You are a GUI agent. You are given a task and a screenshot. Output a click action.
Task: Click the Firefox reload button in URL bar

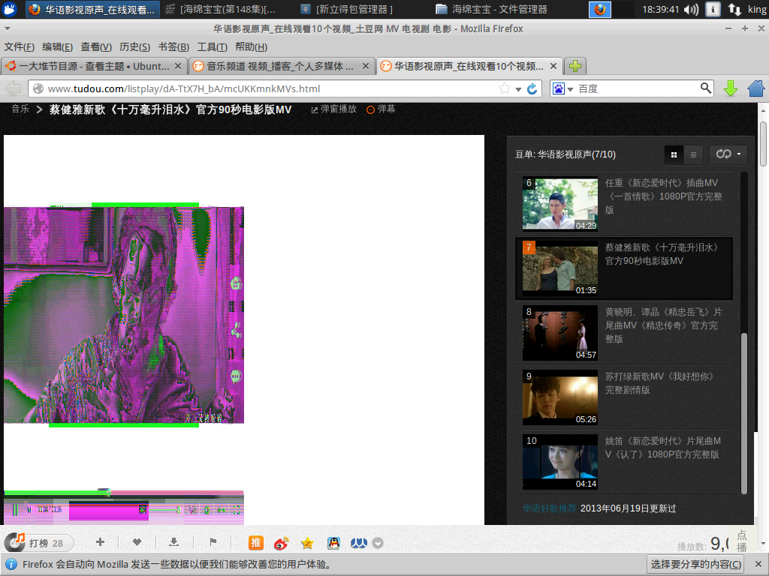point(532,88)
